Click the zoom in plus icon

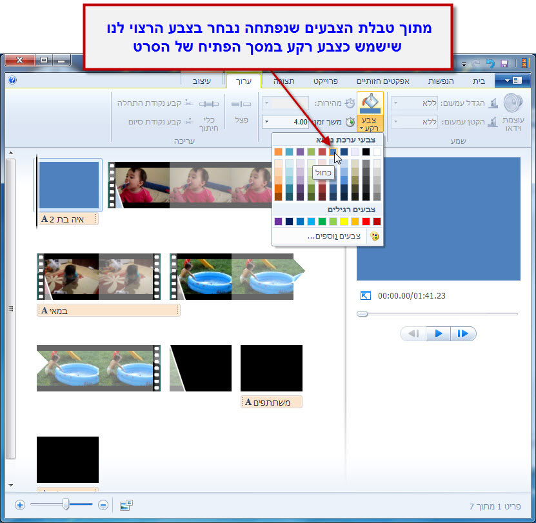[20, 505]
